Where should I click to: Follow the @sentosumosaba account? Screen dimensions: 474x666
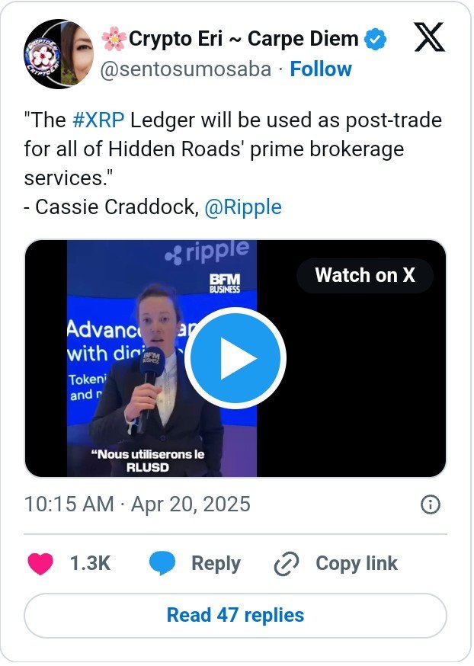[x=321, y=69]
